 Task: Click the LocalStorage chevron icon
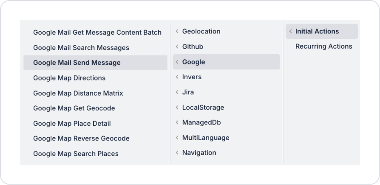tap(177, 108)
